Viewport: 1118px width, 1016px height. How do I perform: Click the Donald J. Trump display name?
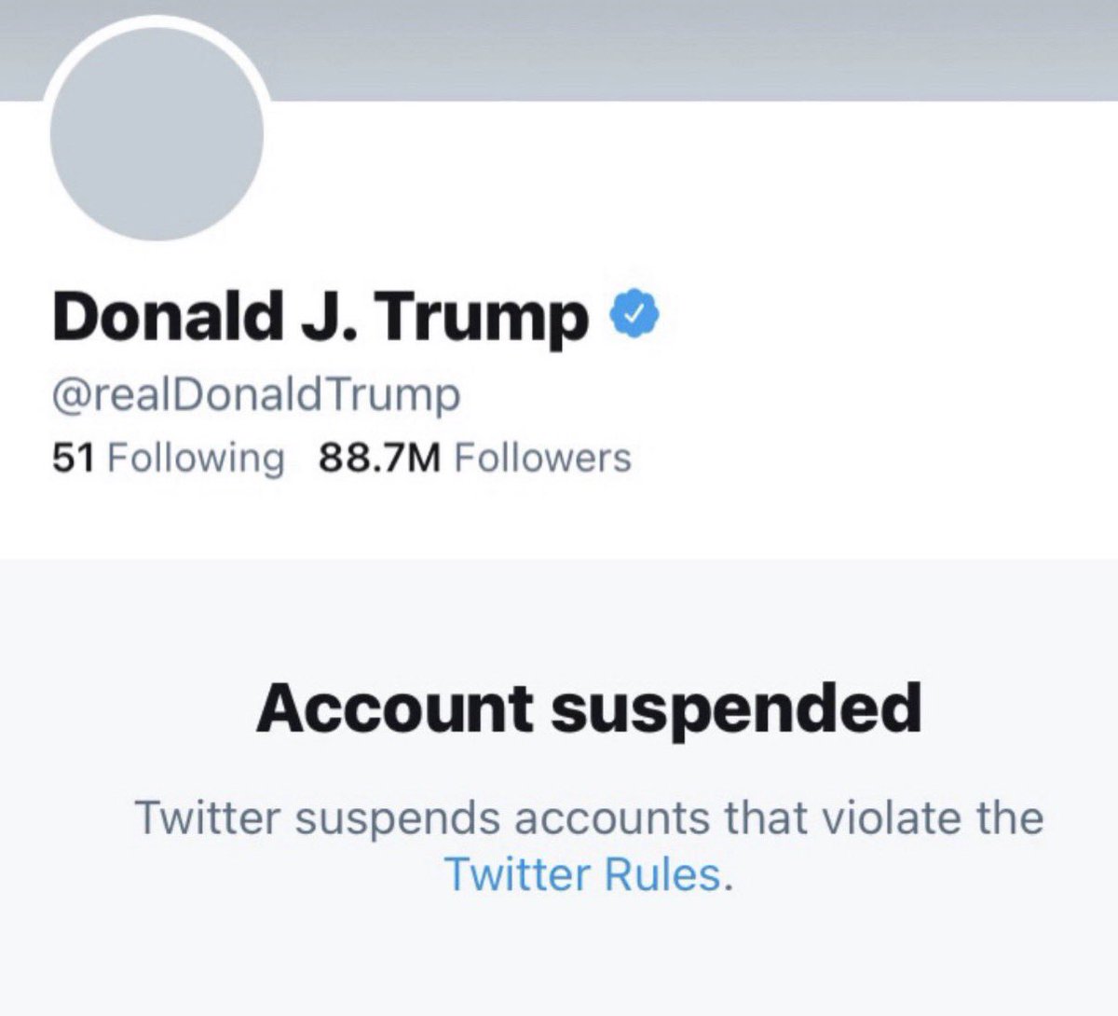pyautogui.click(x=320, y=317)
